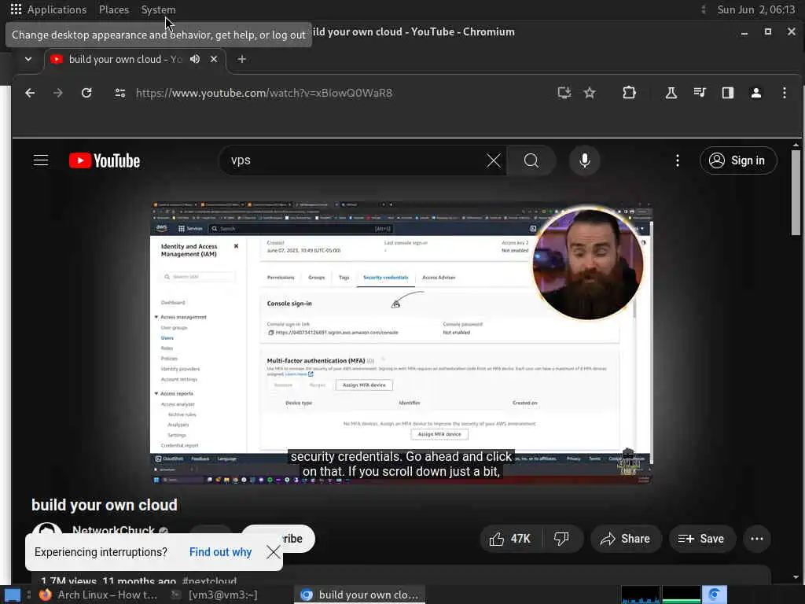Open Chromium three-dot menu

tap(784, 93)
